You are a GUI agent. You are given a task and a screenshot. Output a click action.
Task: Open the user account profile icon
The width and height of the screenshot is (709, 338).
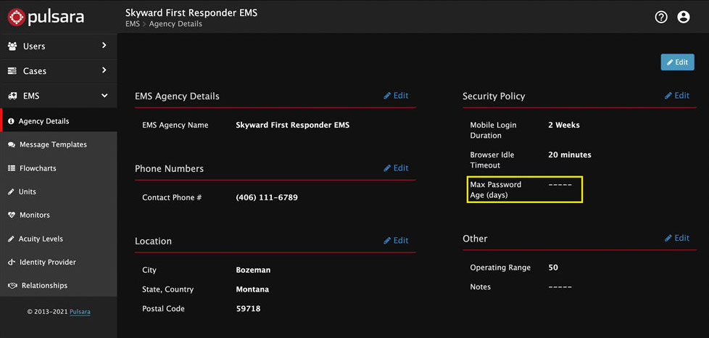[683, 17]
